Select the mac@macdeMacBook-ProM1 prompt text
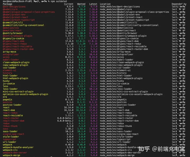Screen dimensions: 190x157 pos(17,1)
